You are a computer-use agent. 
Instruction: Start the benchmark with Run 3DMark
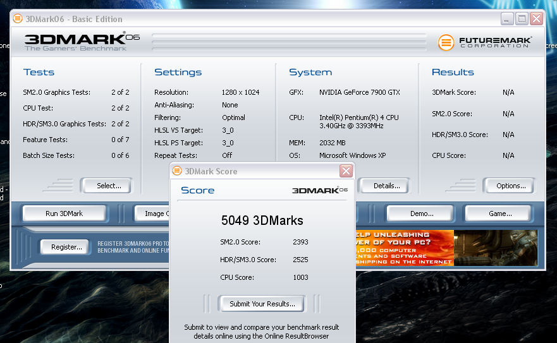(64, 214)
